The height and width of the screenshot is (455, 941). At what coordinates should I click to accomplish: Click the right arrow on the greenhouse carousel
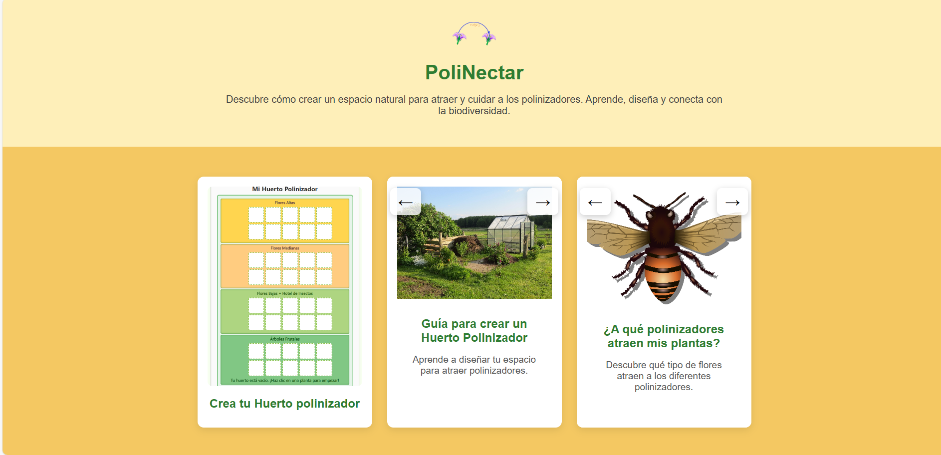543,202
